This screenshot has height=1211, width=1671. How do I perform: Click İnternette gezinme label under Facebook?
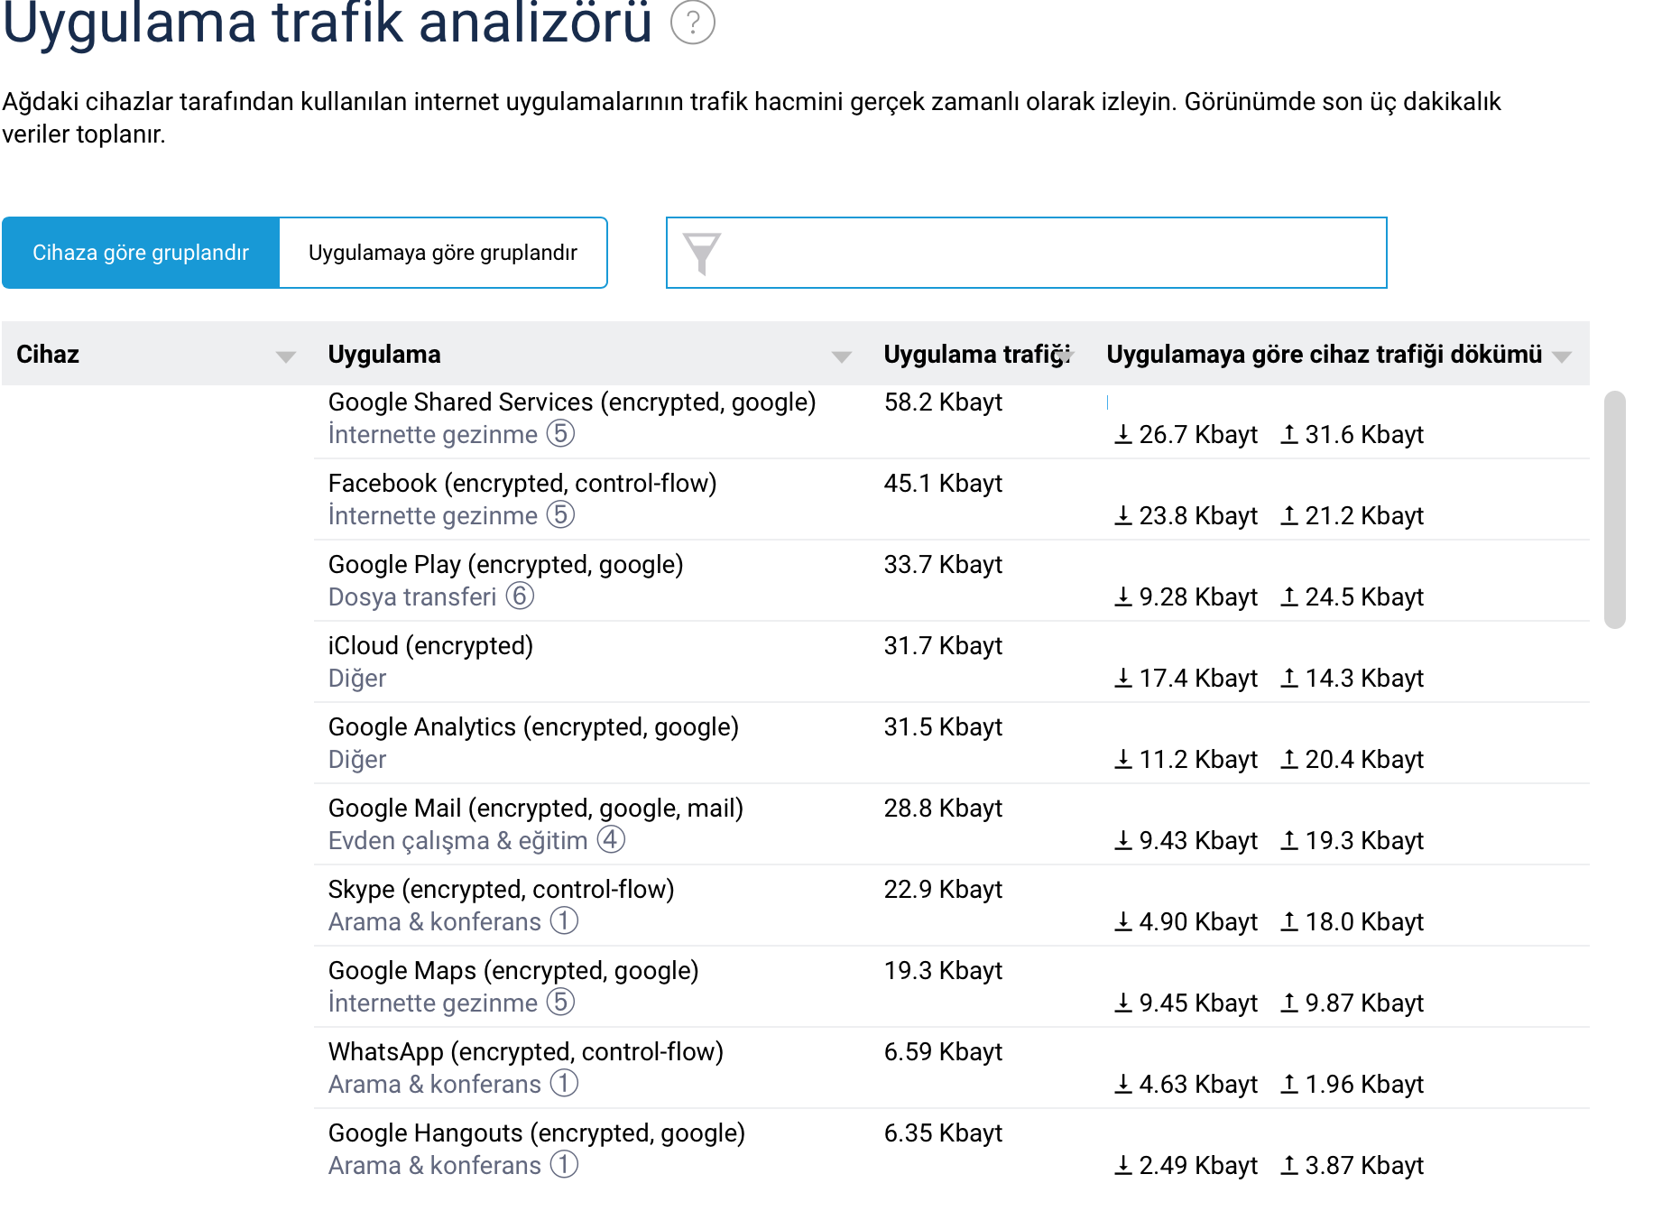point(433,515)
